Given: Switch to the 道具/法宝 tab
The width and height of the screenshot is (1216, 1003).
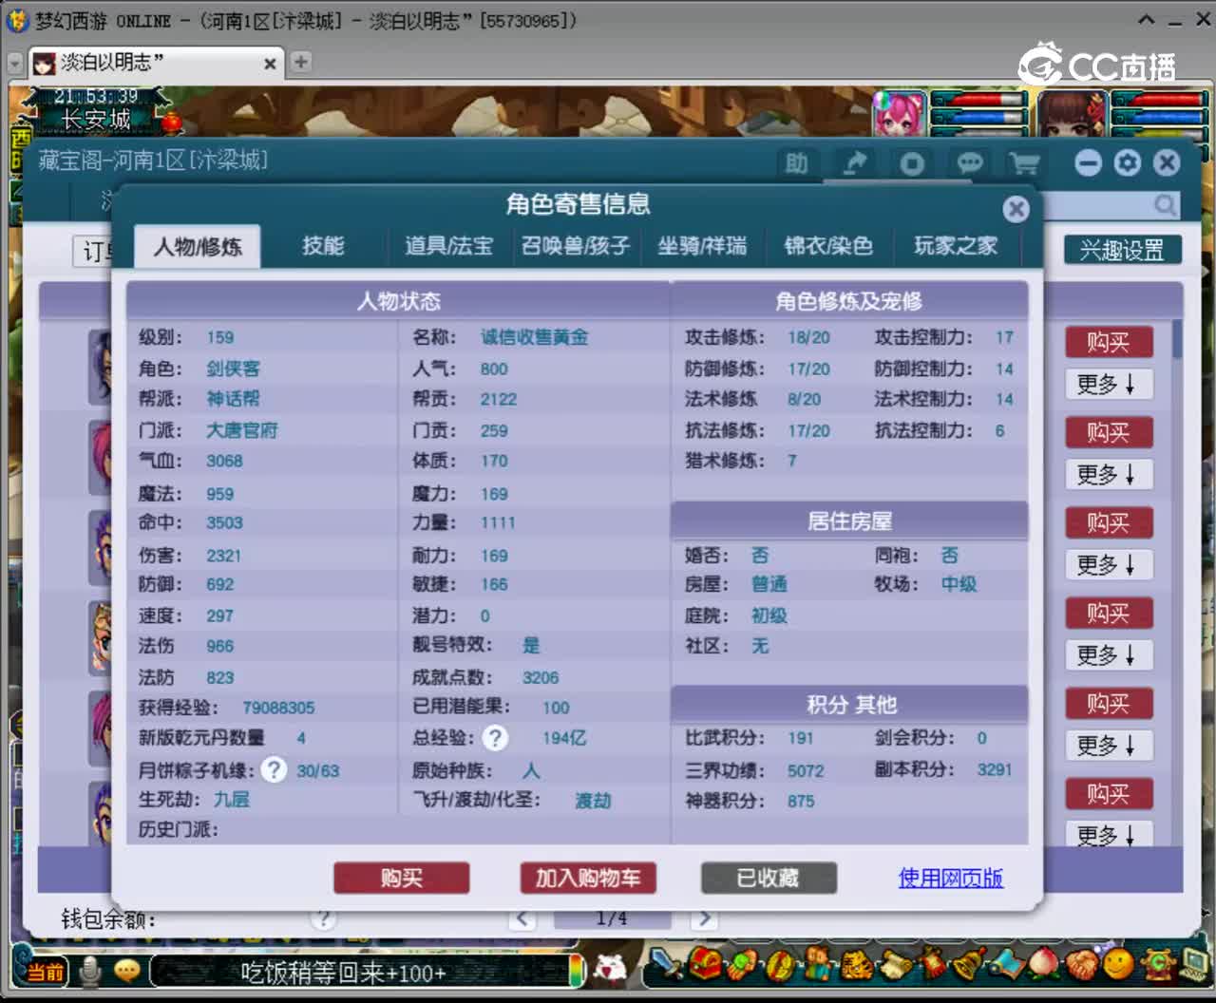Looking at the screenshot, I should click(448, 246).
